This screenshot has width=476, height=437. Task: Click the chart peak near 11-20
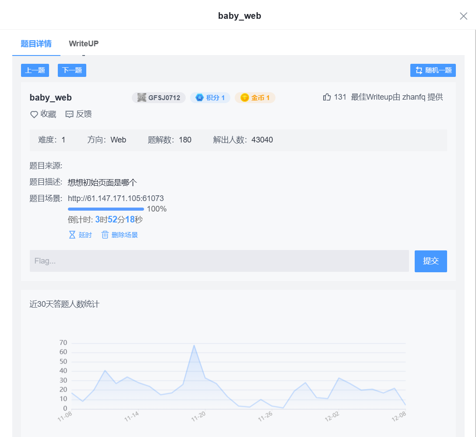(194, 345)
